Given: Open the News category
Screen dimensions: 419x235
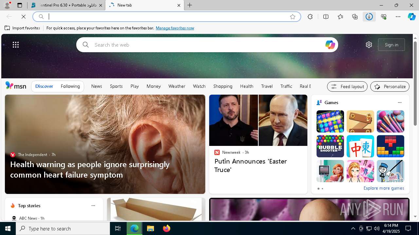Looking at the screenshot, I should [x=97, y=86].
